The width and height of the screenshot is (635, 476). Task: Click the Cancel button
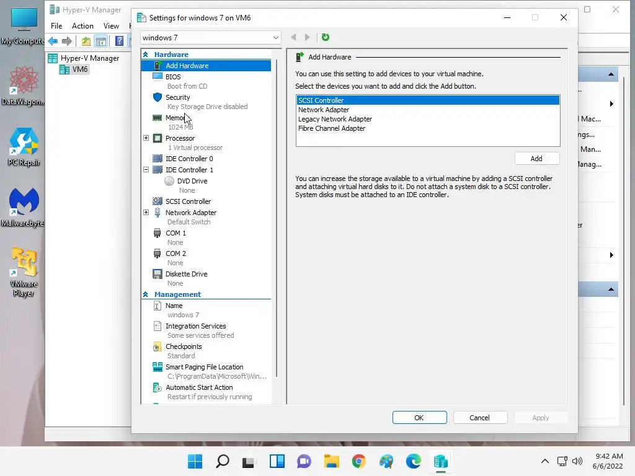(481, 418)
